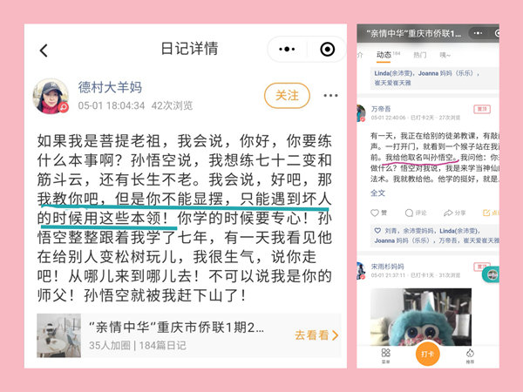The height and width of the screenshot is (392, 523).
Task: Tap the 推荐 icon in bottom bar
Action: (470, 353)
